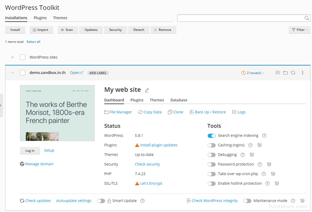Open Maintenance mode settings sliders icon
Viewport: 312px width, 212px height.
[302, 201]
